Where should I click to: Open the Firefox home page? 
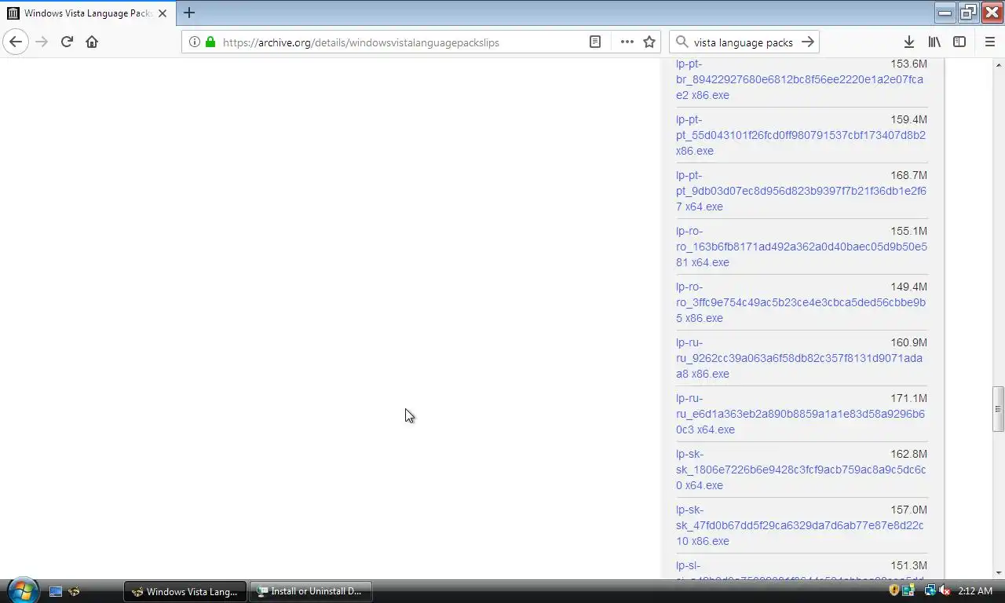pos(92,42)
